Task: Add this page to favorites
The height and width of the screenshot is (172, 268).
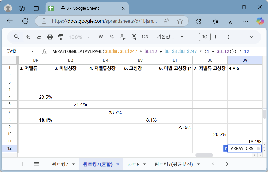Action: point(180,21)
